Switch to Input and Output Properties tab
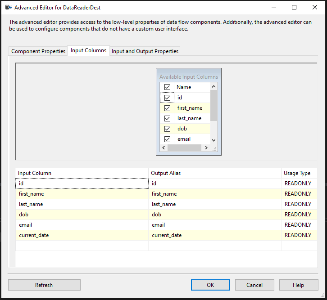327x300 pixels. [145, 51]
